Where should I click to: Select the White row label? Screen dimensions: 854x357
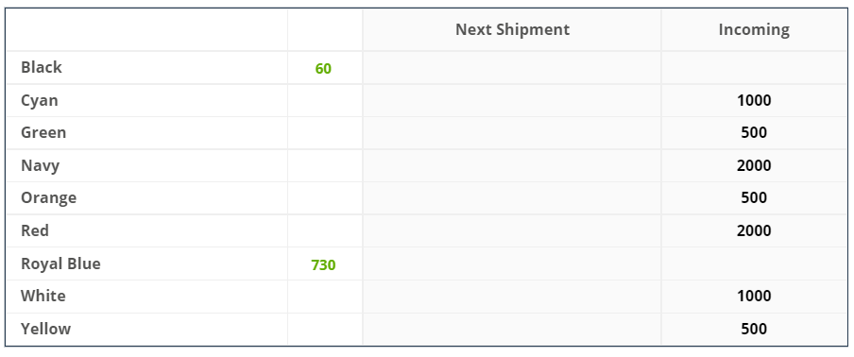click(43, 296)
